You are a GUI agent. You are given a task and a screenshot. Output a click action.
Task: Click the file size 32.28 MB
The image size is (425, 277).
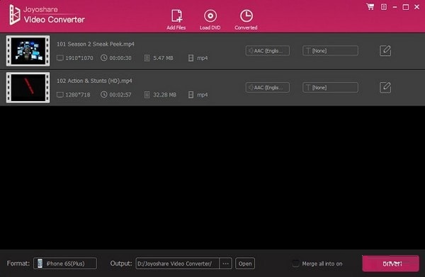tap(164, 95)
